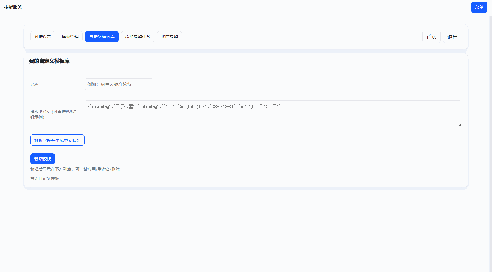Switch to the 对接设置 tab
This screenshot has width=492, height=272.
click(43, 37)
